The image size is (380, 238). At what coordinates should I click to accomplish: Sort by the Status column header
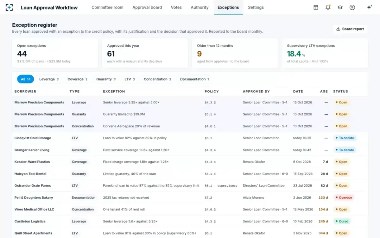point(340,91)
